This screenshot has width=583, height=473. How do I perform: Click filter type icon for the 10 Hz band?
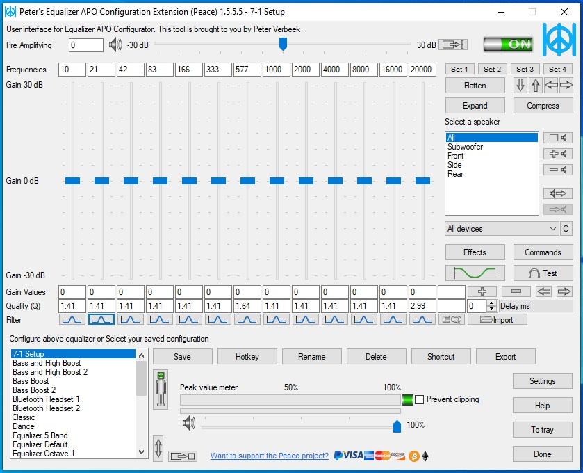(x=72, y=319)
